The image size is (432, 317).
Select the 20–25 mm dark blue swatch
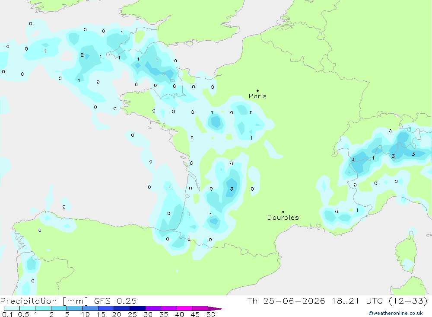[121, 308]
